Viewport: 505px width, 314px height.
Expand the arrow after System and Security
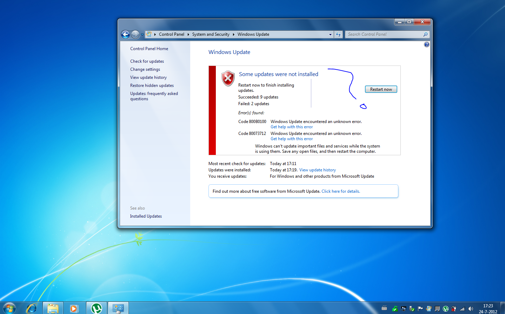[233, 34]
